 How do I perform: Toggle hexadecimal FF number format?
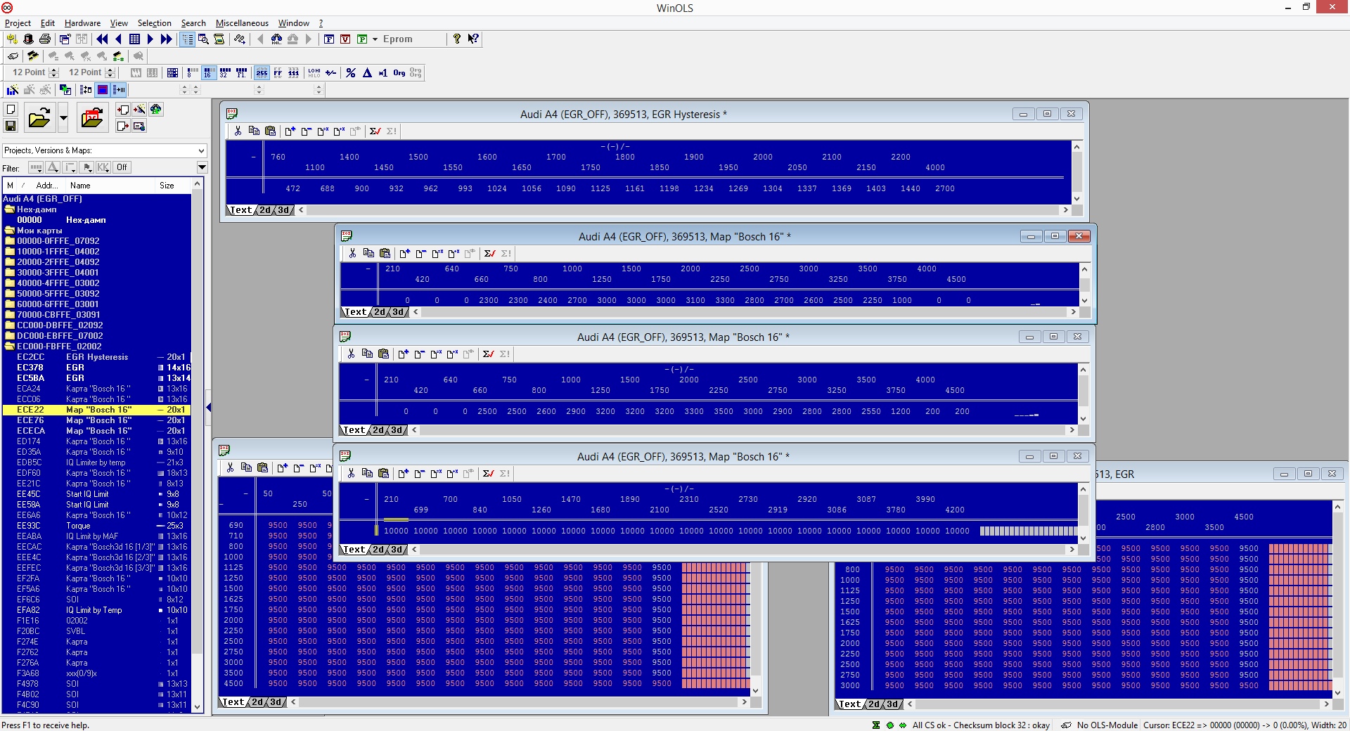(x=278, y=72)
